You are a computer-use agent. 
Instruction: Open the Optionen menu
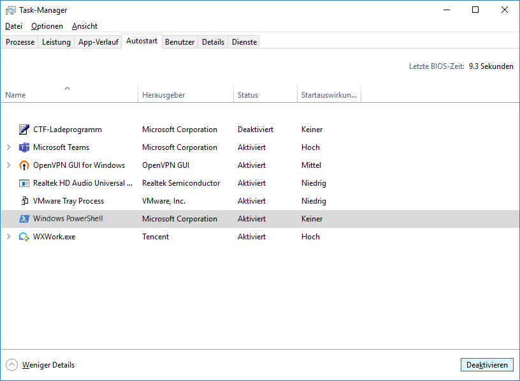47,26
